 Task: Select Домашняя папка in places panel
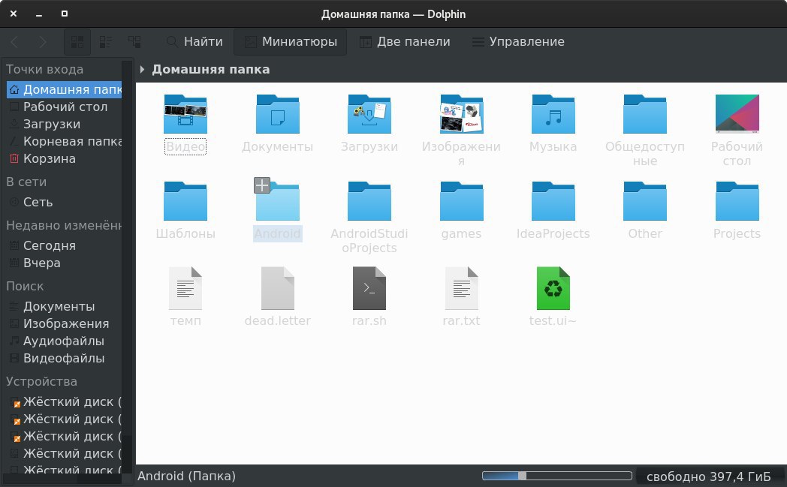tap(65, 90)
